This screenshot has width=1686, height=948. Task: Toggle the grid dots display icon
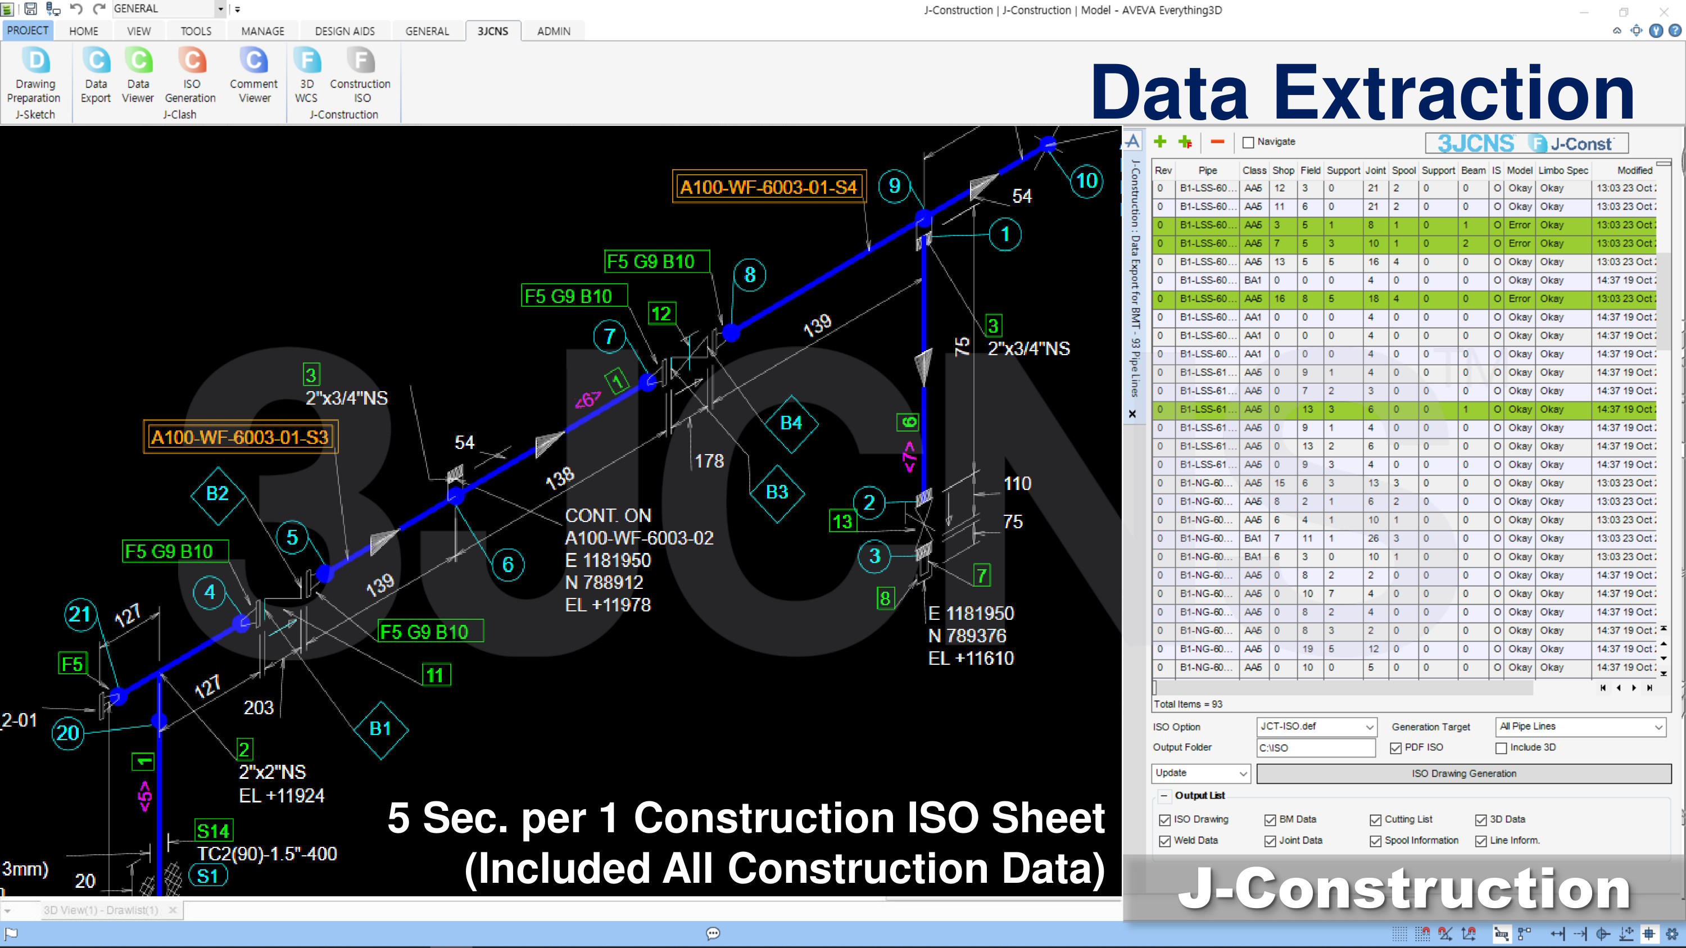1399,933
